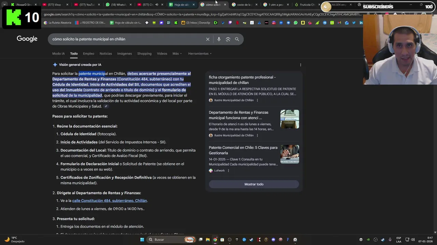Click 'Pasos para solicitar tu patente:' heading
This screenshot has height=245, width=437.
pyautogui.click(x=80, y=116)
